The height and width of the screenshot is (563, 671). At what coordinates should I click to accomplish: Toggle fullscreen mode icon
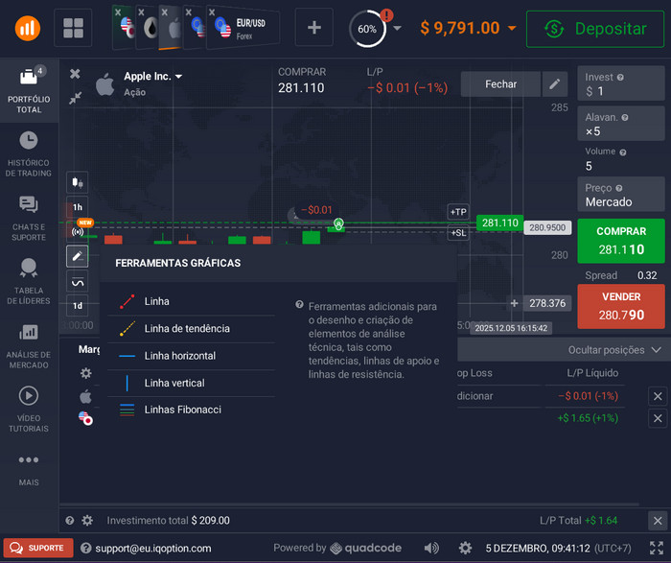[657, 548]
